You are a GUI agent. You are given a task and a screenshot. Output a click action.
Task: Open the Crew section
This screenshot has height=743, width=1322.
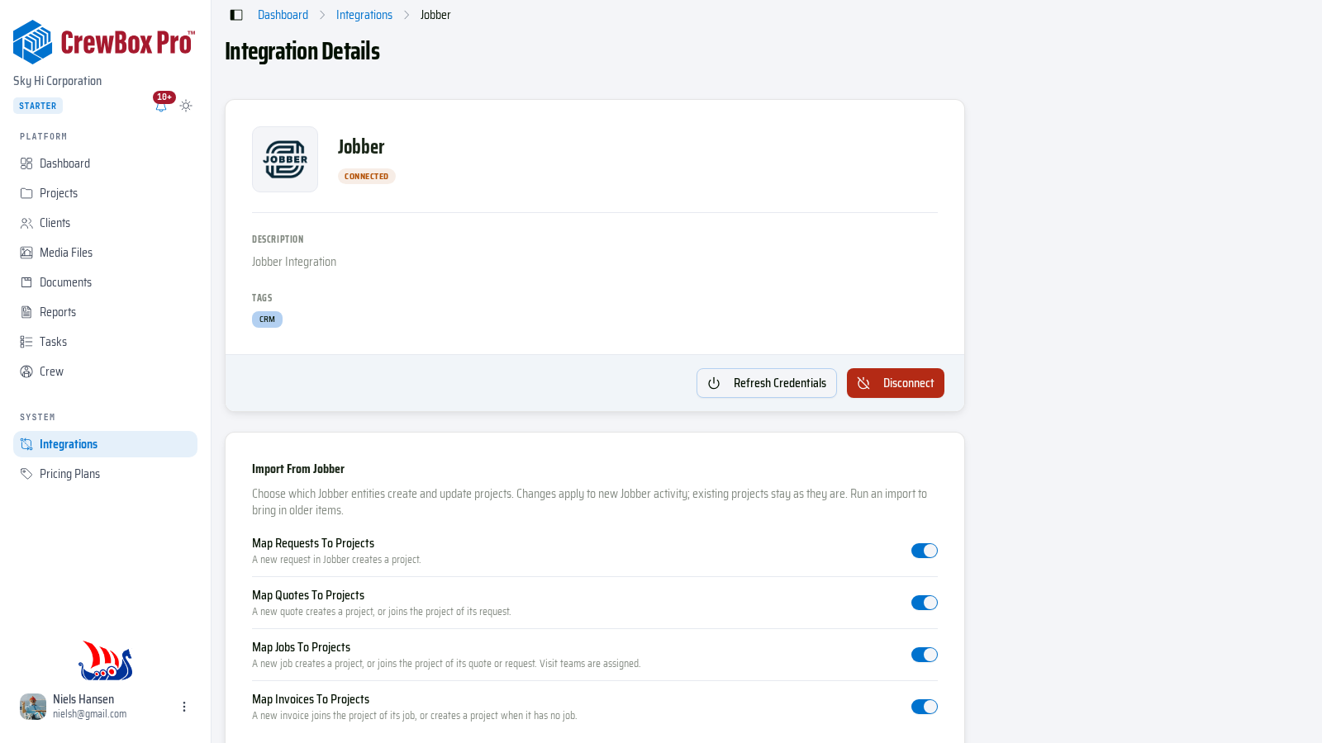[x=105, y=371]
